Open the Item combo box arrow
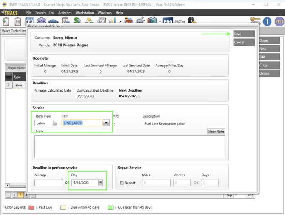Image resolution: width=285 pixels, height=215 pixels. [x=106, y=123]
